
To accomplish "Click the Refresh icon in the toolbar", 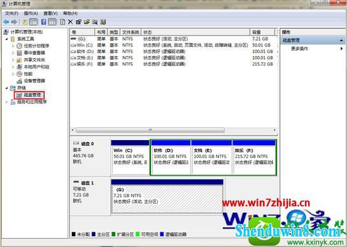I will (x=62, y=22).
